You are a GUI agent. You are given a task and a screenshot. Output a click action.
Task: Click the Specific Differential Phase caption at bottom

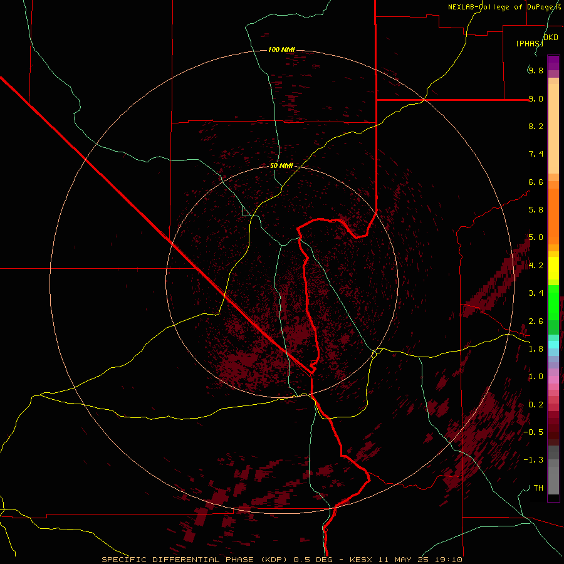pos(281,560)
